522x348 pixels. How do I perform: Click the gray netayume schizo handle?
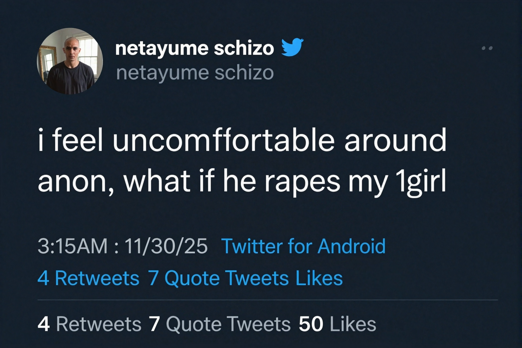195,73
